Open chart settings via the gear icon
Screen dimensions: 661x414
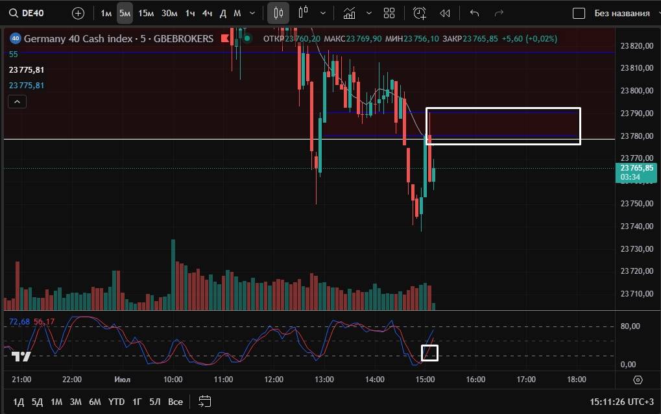pyautogui.click(x=638, y=380)
